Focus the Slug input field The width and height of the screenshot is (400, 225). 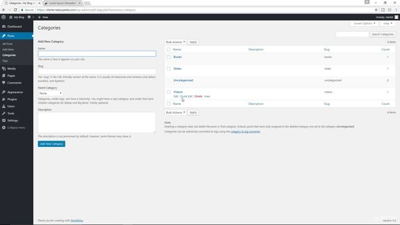coord(97,71)
